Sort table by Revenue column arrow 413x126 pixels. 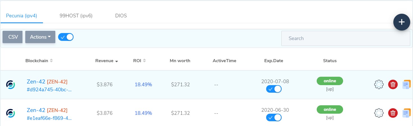coord(117,61)
